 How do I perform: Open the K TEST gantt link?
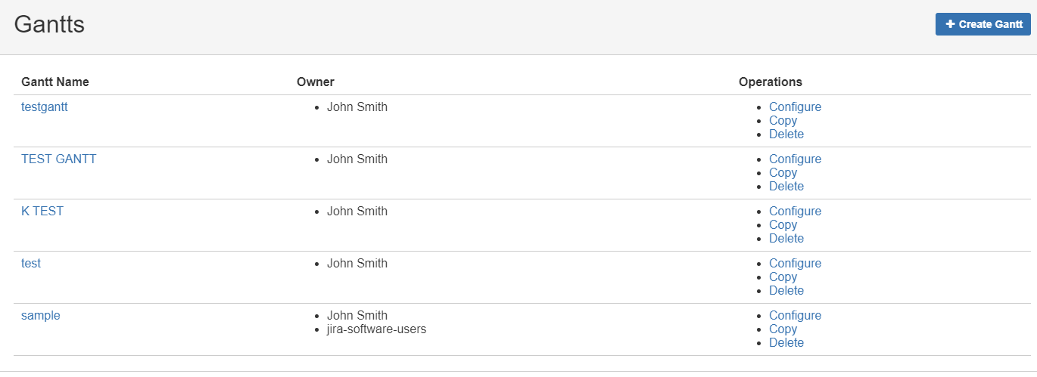tap(42, 212)
